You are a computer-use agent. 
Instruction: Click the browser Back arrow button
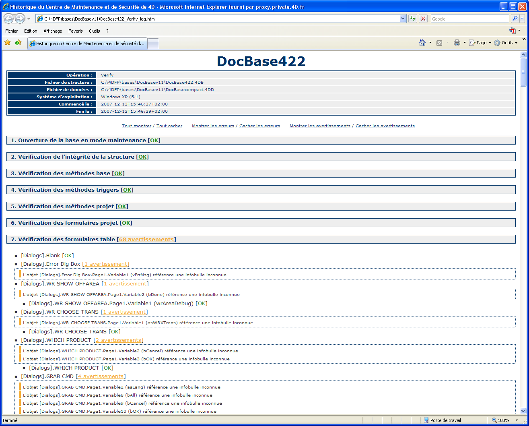point(8,19)
